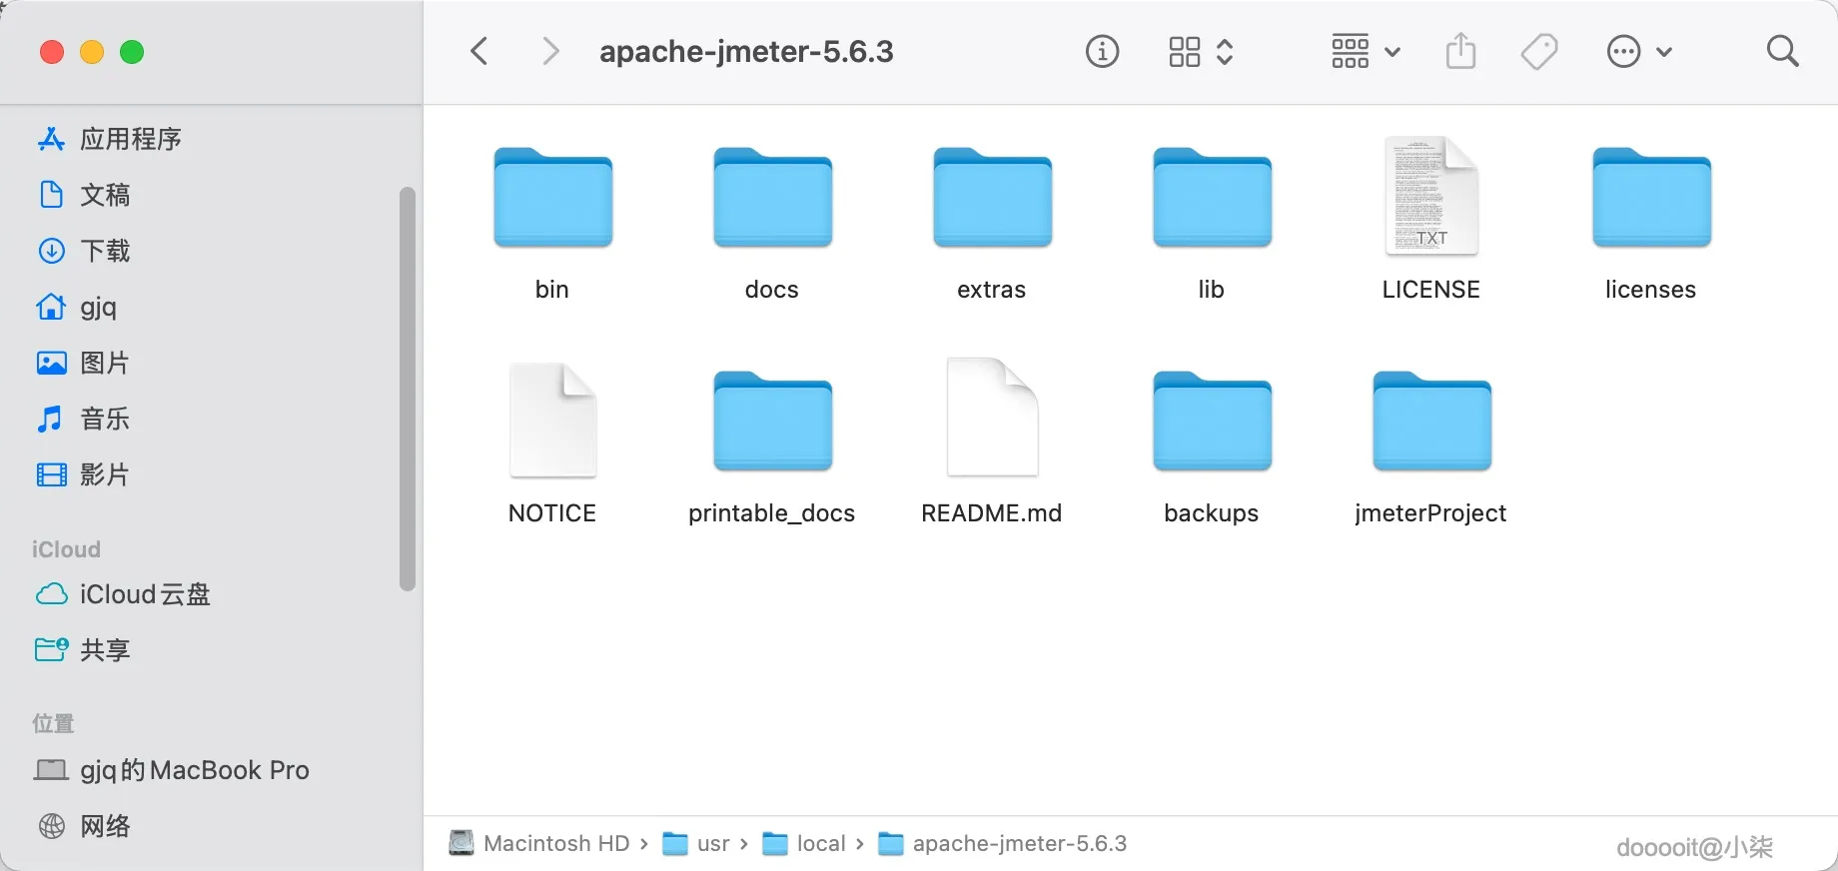The width and height of the screenshot is (1838, 871).
Task: Click Macintosh HD in path bar
Action: point(540,843)
